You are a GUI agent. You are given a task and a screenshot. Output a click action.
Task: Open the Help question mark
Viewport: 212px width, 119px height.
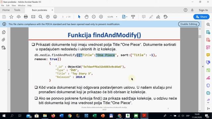(x=185, y=10)
